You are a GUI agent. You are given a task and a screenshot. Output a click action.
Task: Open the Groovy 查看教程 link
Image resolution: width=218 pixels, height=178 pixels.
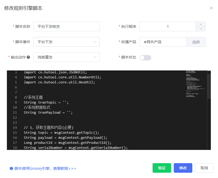click(x=45, y=168)
